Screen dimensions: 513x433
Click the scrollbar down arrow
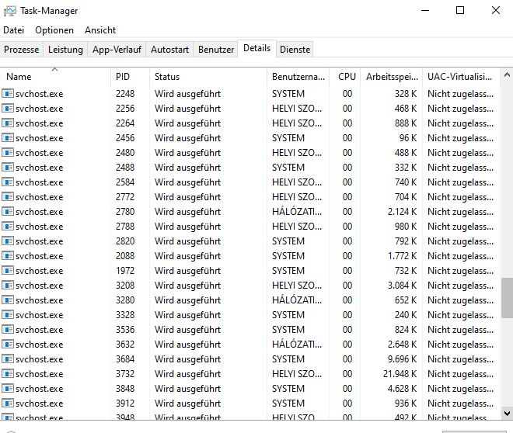click(x=507, y=413)
